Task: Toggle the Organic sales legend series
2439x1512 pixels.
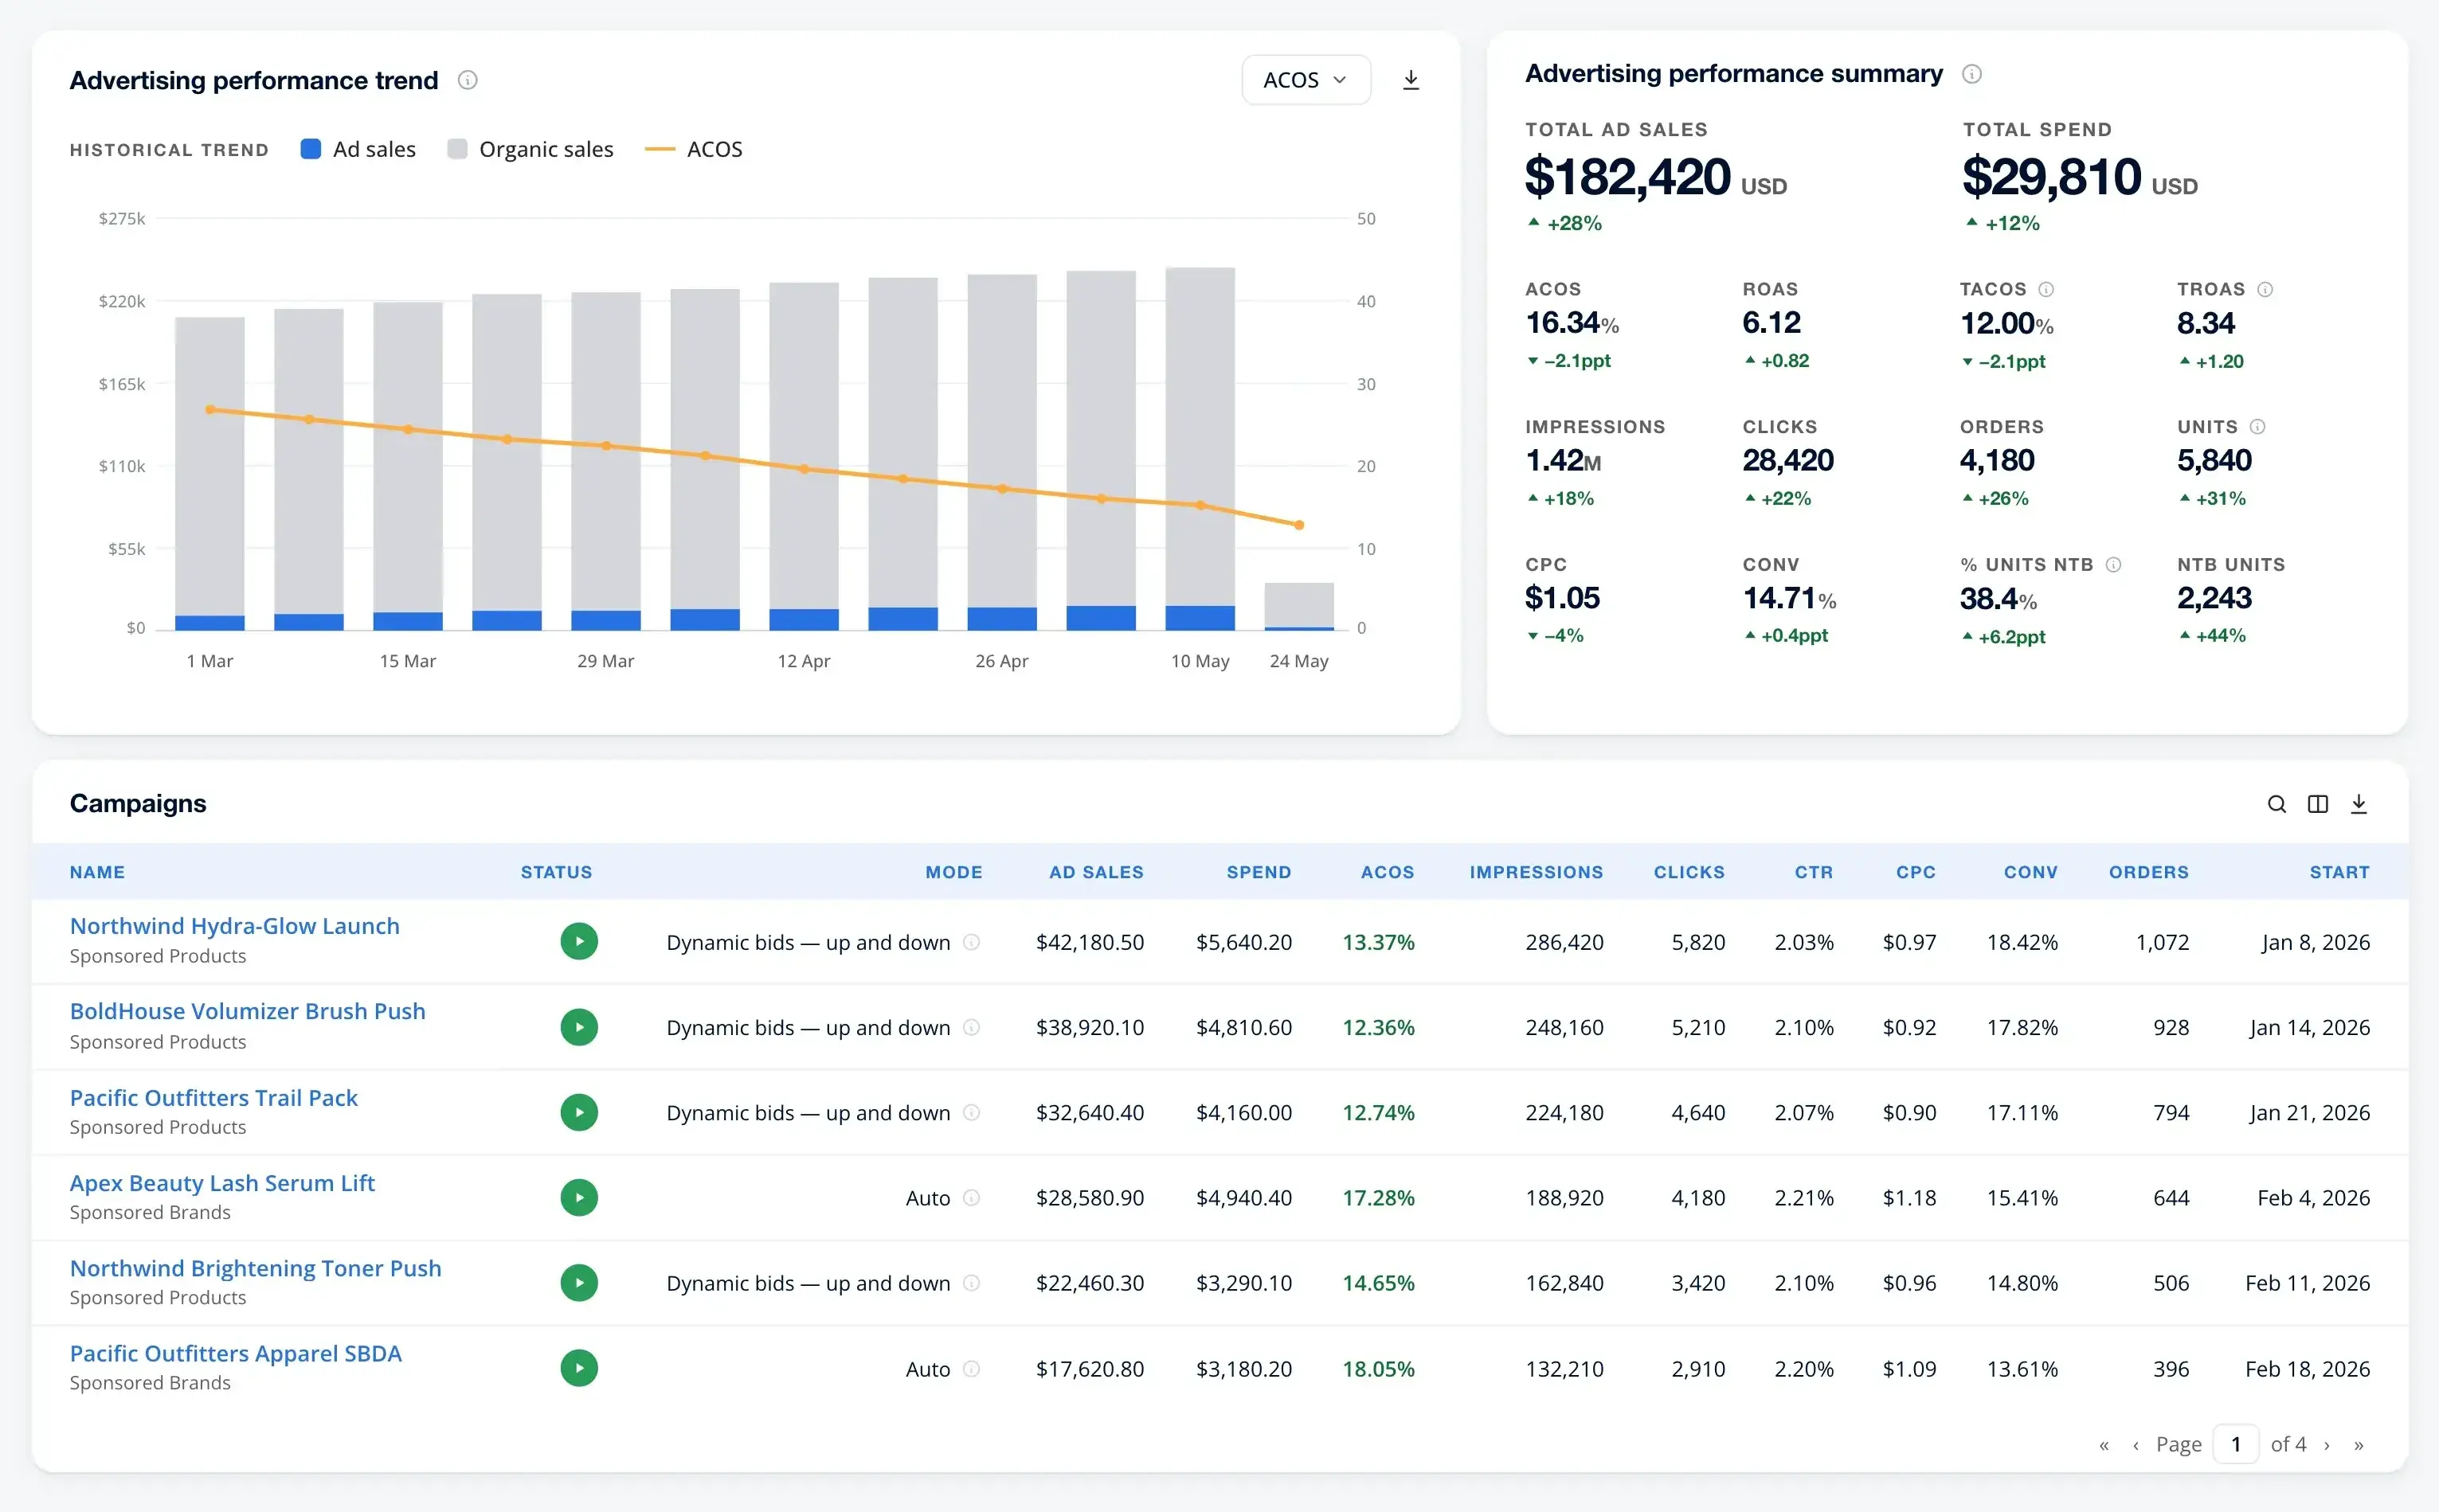Action: (x=530, y=149)
